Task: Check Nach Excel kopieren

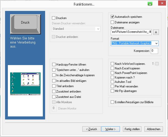Action: [112, 68]
